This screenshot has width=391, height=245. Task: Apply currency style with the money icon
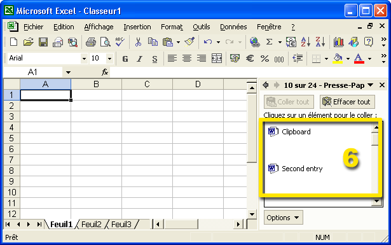235,59
